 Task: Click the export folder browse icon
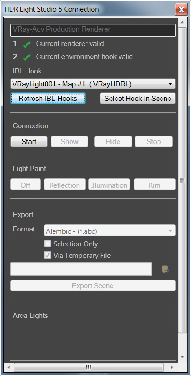click(x=165, y=269)
